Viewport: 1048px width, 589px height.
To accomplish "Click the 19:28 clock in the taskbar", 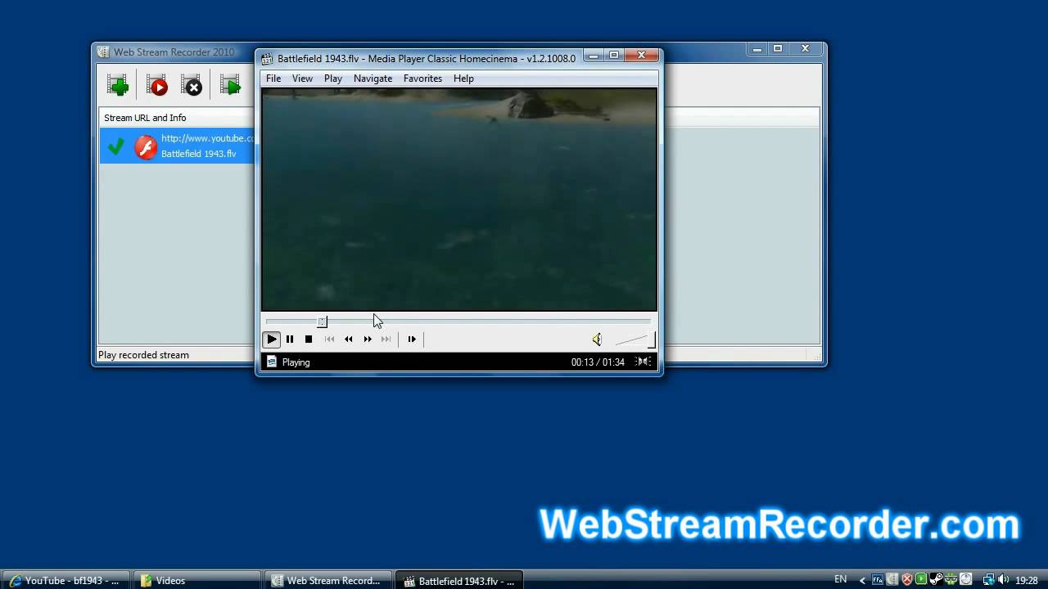I will click(x=1027, y=580).
